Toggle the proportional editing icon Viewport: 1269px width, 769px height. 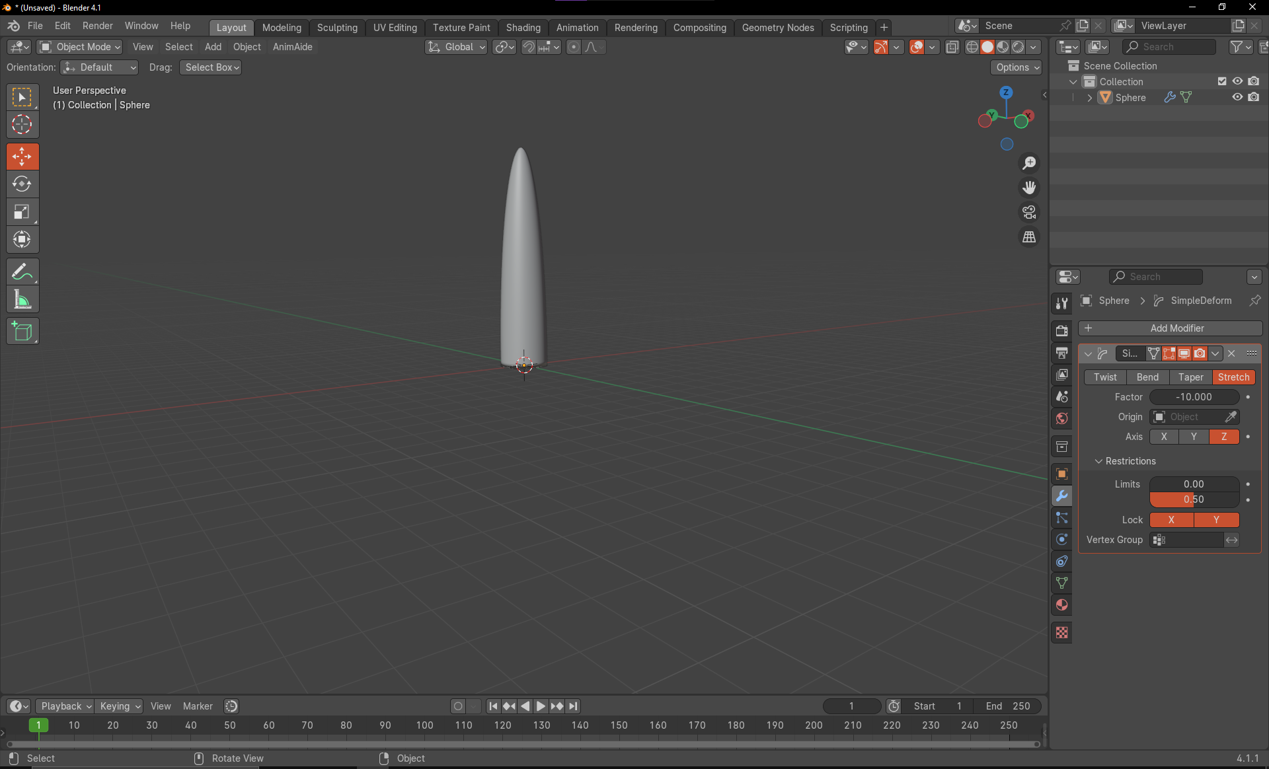coord(572,47)
